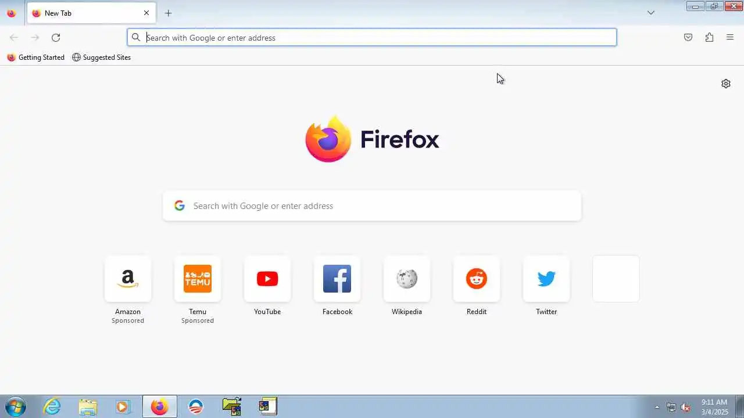This screenshot has height=418, width=744.
Task: Open the yellow folder network taskbar icon
Action: pos(232,406)
